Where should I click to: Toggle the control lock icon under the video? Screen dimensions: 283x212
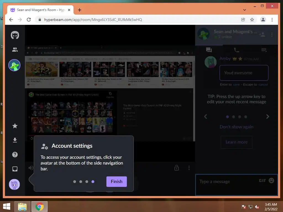click(x=177, y=168)
